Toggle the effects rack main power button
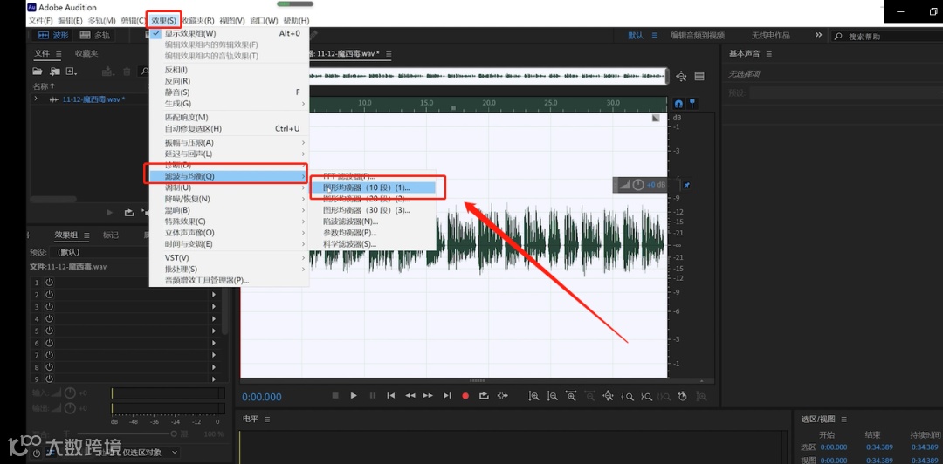Viewport: 943px width, 464px height. (x=38, y=453)
